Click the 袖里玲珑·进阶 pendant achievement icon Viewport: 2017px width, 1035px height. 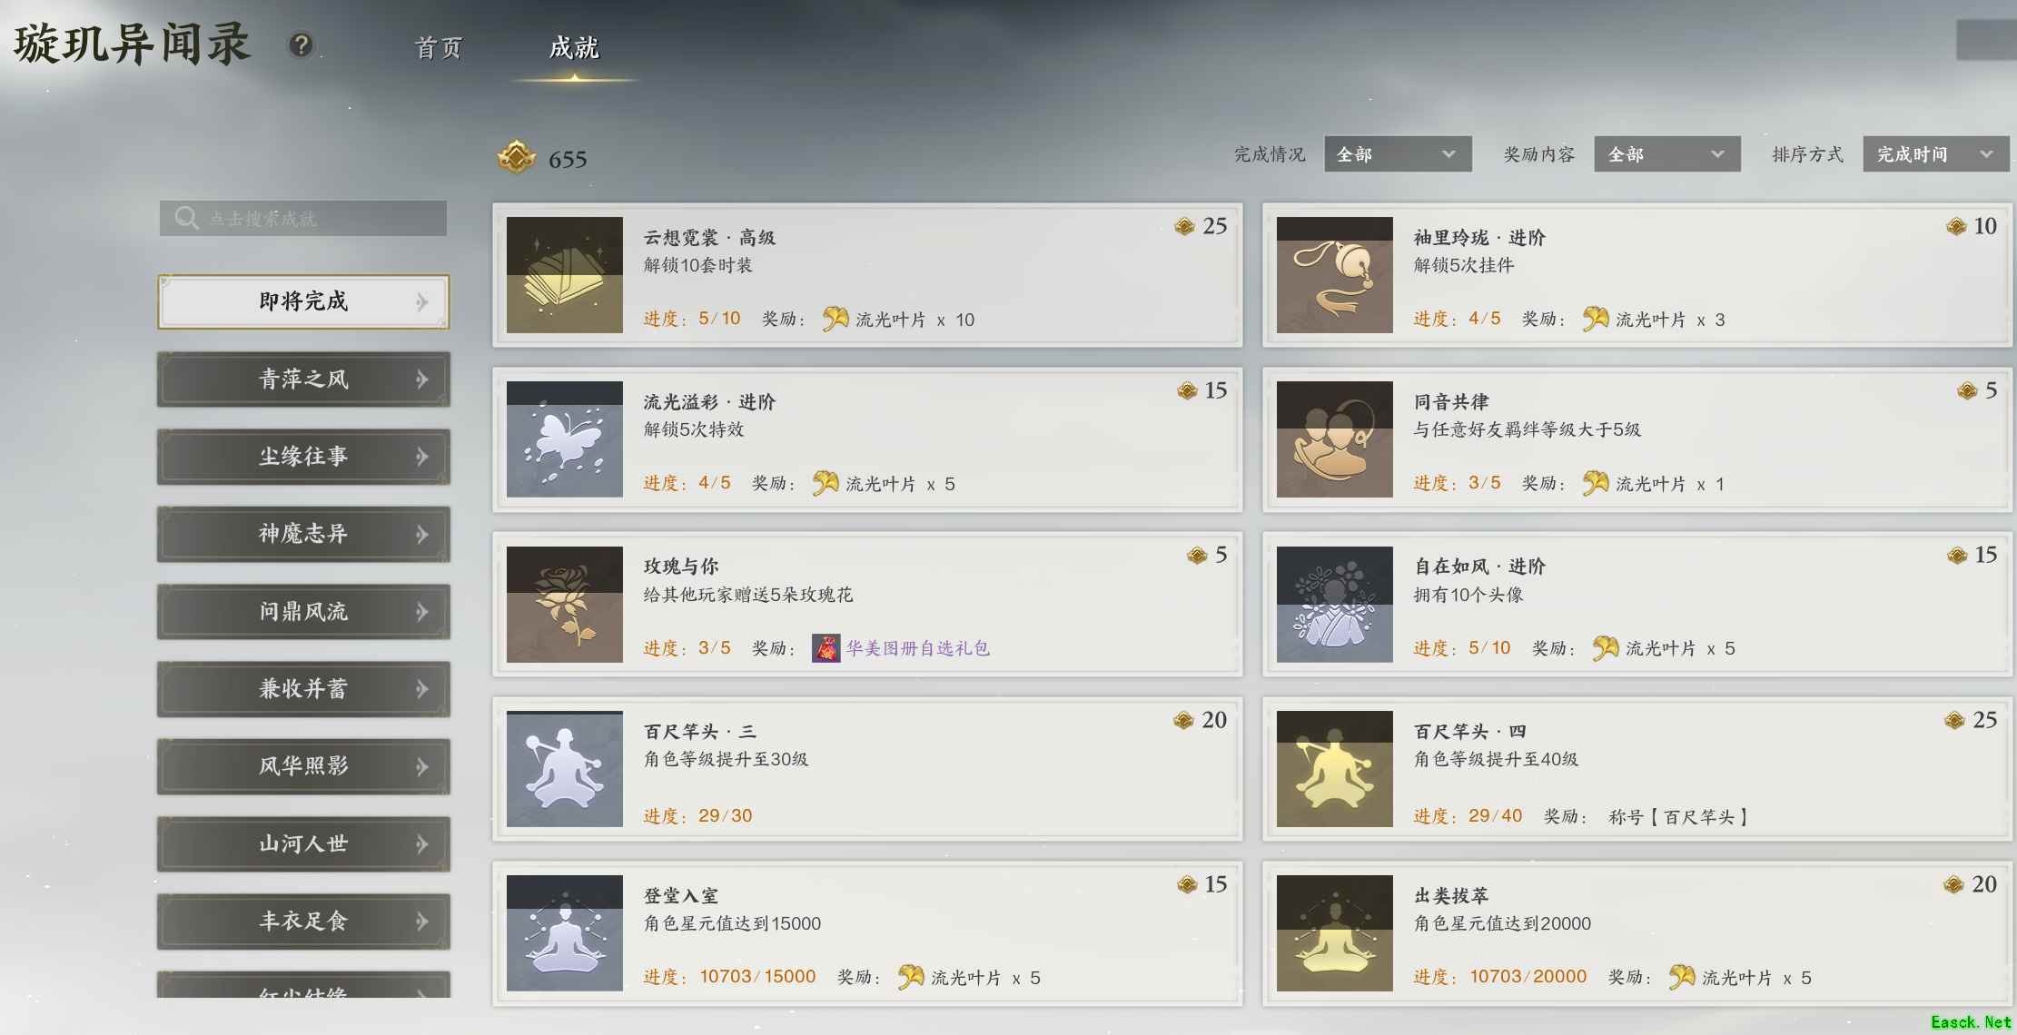point(1334,275)
